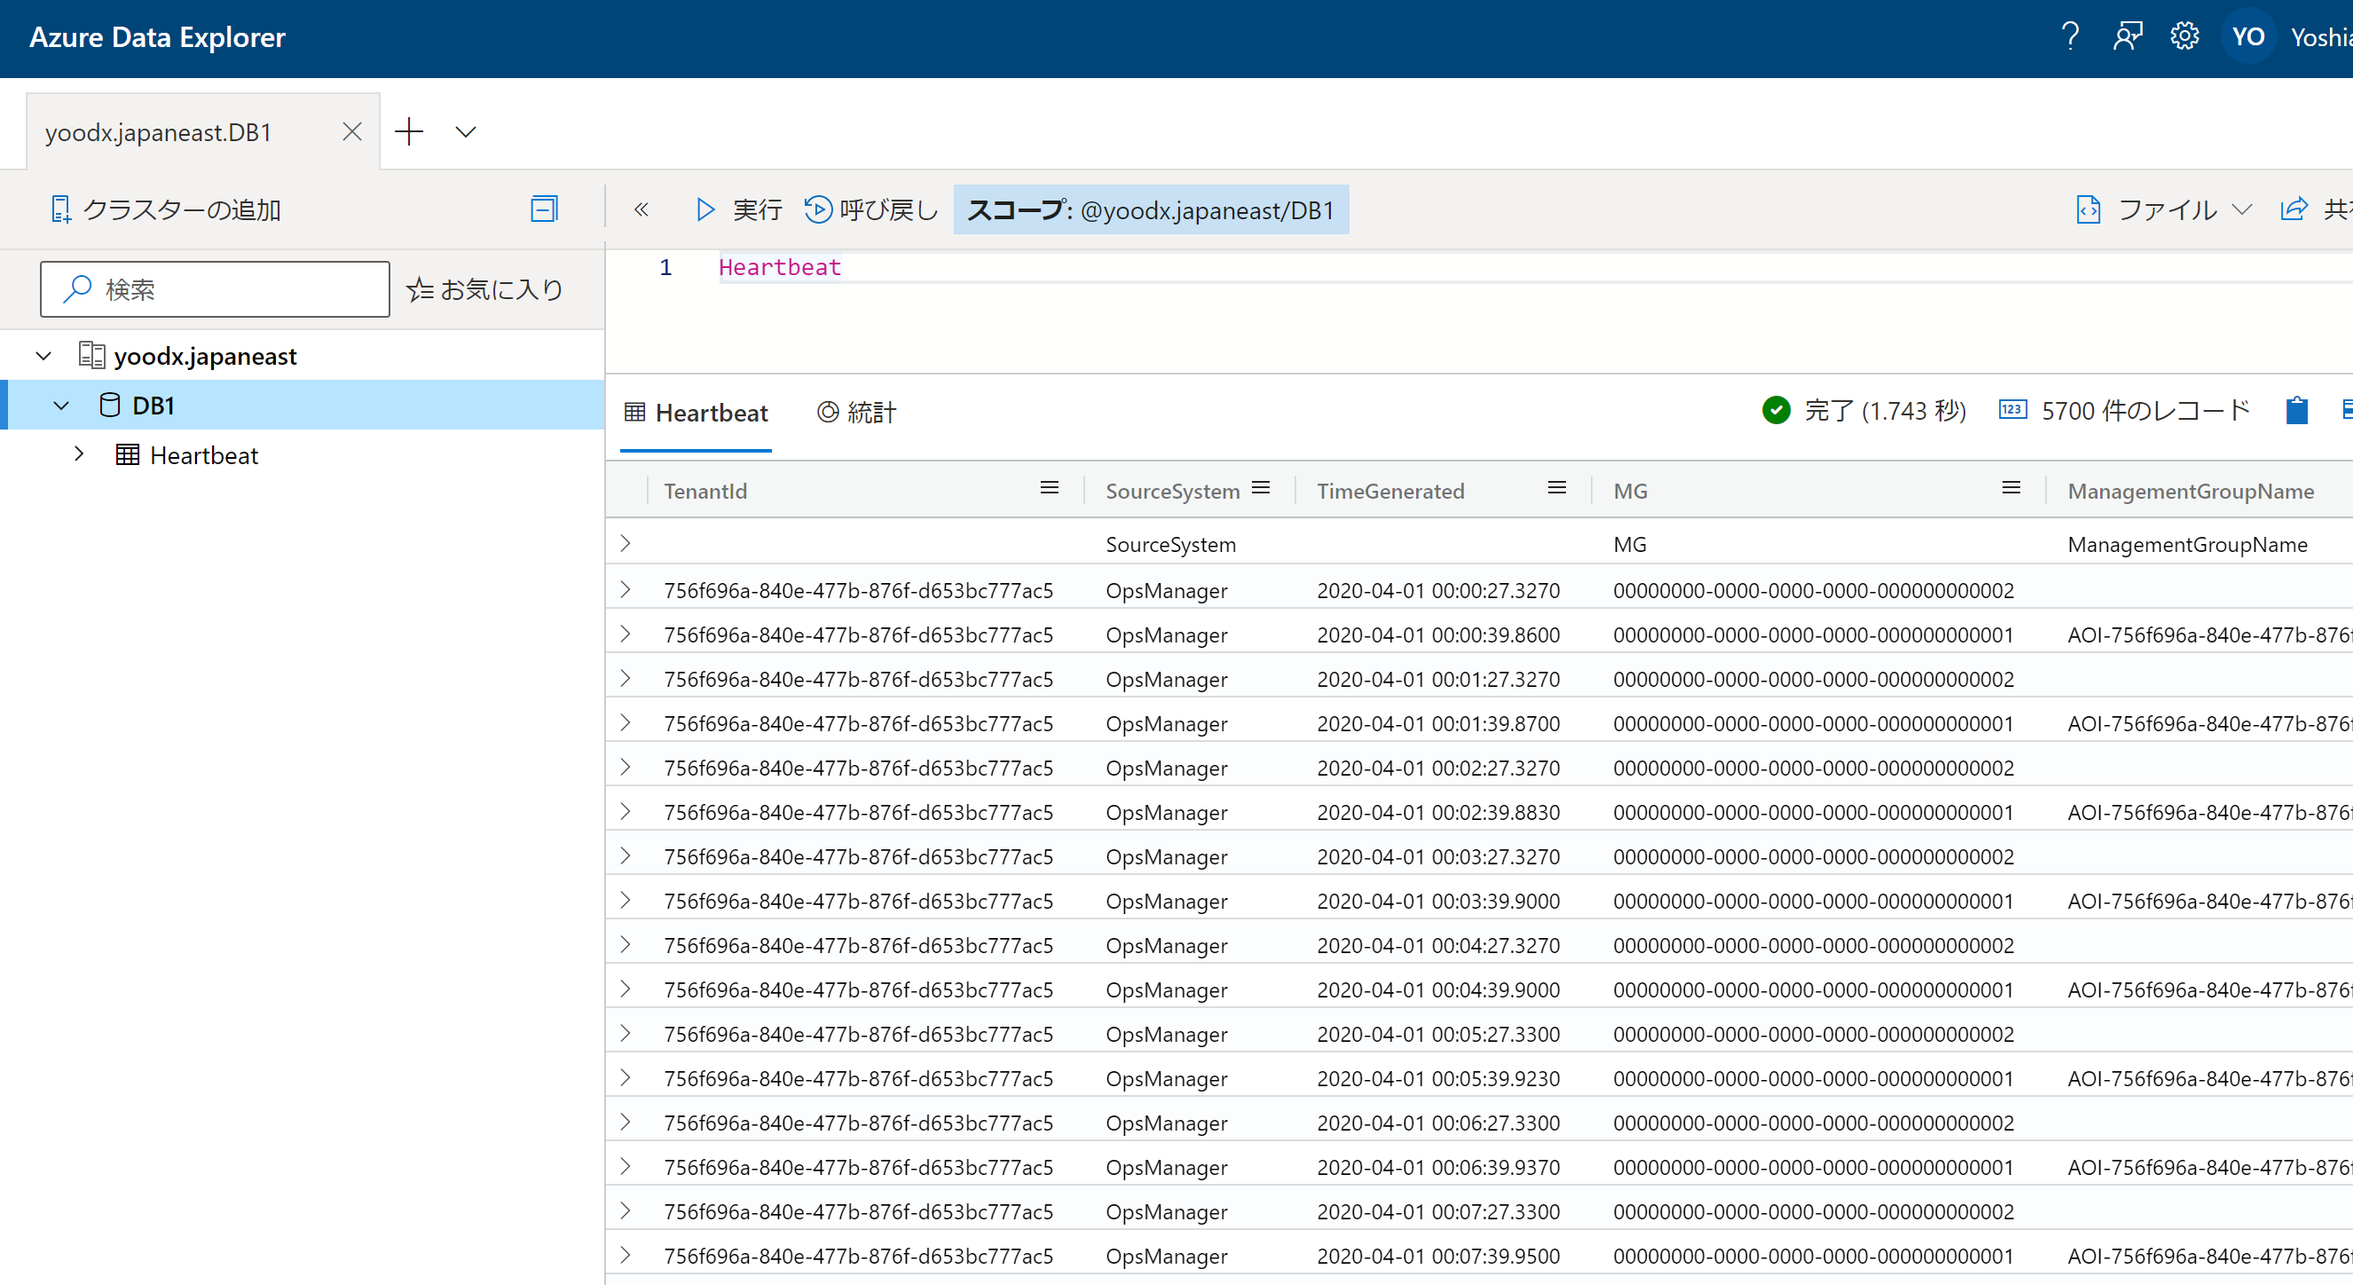Open settings gear icon
2353x1285 pixels.
[2184, 36]
